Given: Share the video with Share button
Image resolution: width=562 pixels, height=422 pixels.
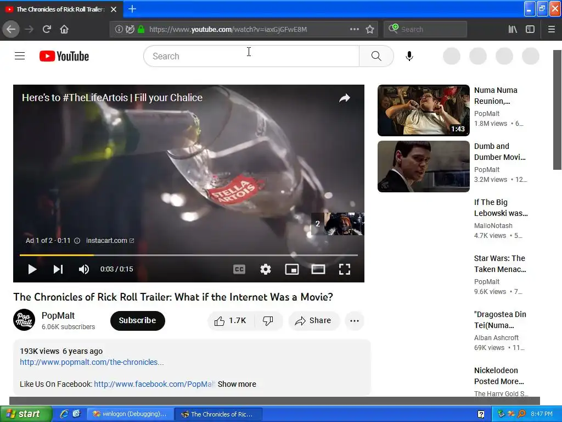Looking at the screenshot, I should (313, 321).
